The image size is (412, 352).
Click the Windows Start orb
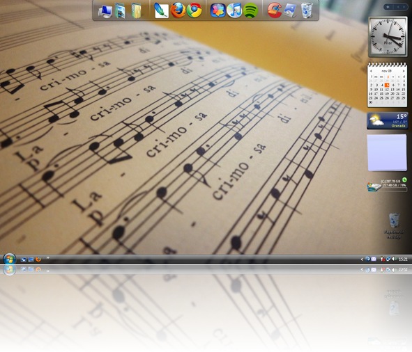9,259
